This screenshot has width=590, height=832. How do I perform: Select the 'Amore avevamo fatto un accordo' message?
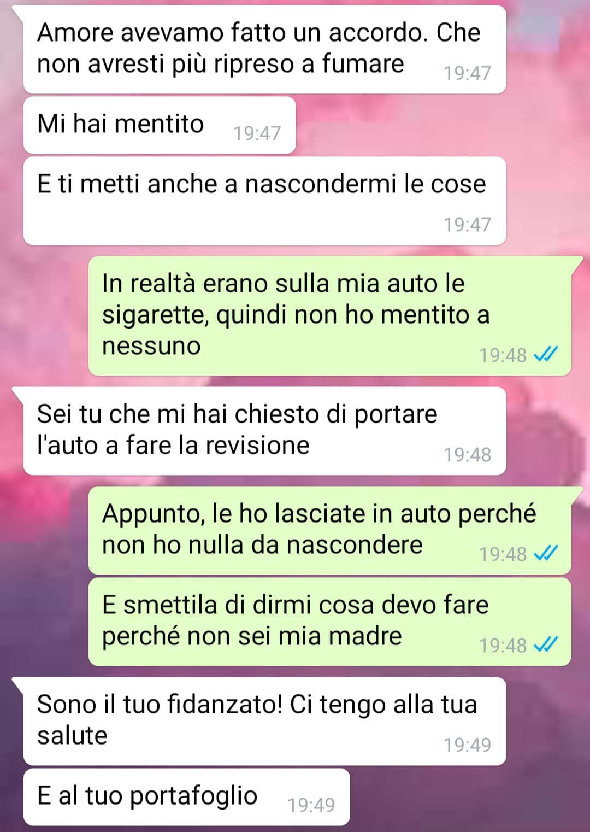[x=264, y=50]
